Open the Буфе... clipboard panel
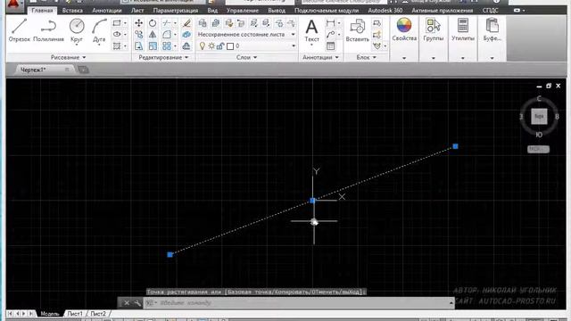Image resolution: width=571 pixels, height=321 pixels. pos(492,29)
